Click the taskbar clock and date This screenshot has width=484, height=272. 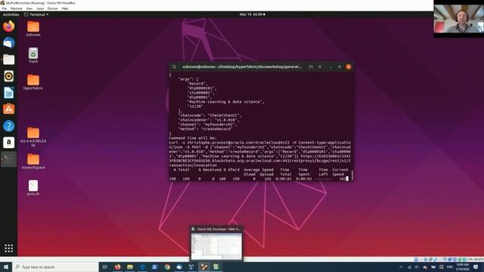pos(462,267)
